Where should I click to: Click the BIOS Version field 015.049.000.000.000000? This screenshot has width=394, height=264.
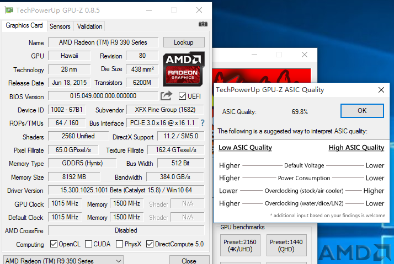pos(103,95)
